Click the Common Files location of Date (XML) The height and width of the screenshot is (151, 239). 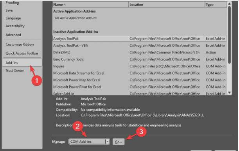click(x=164, y=52)
